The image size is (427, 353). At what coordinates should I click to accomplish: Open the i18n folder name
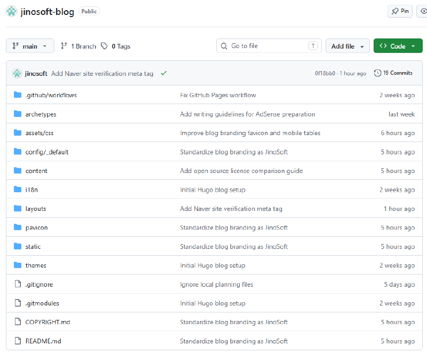click(31, 190)
